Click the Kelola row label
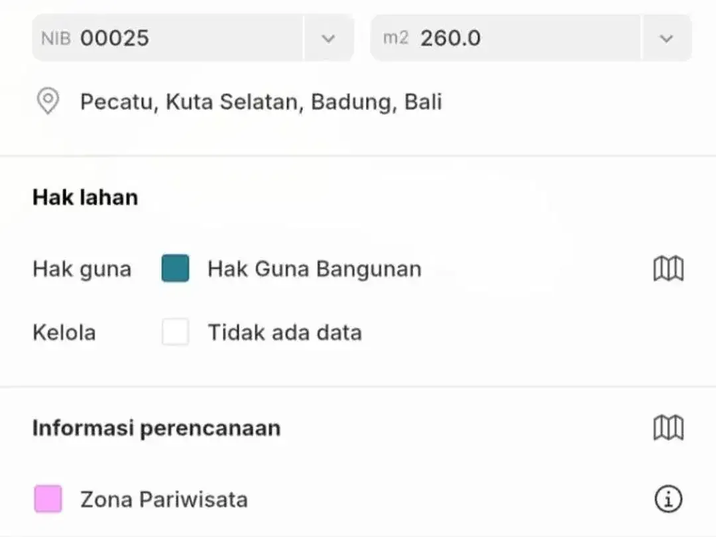The height and width of the screenshot is (537, 716). (64, 332)
